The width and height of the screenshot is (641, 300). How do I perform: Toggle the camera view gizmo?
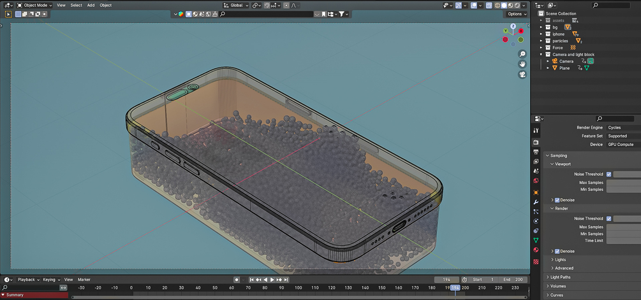(x=522, y=75)
